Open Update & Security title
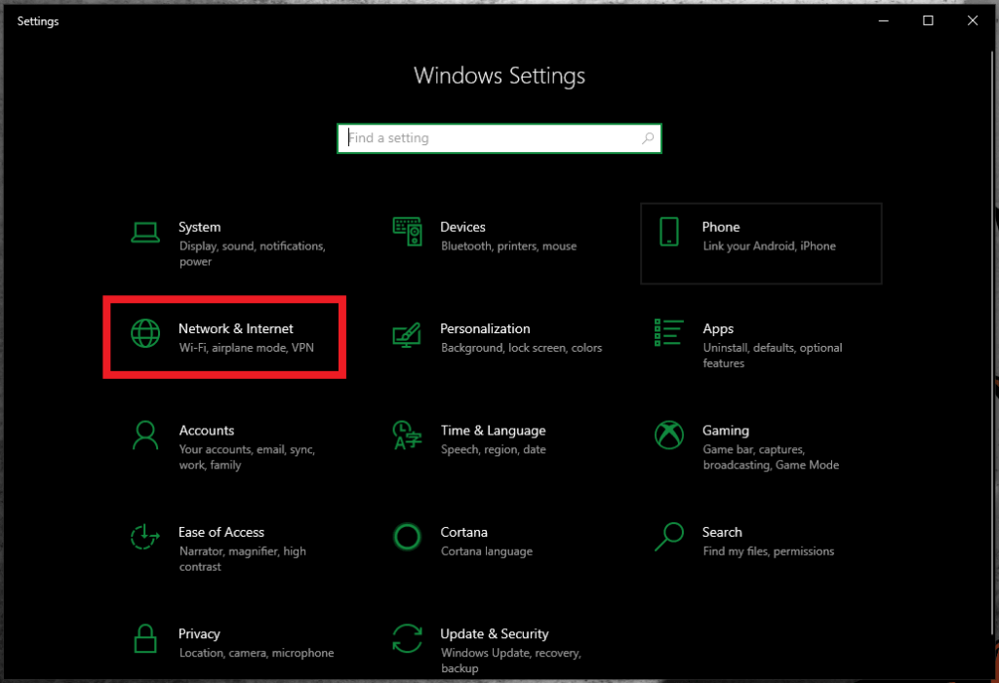999x683 pixels. tap(495, 634)
